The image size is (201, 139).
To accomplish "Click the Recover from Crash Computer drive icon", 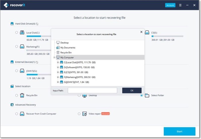I will click(x=22, y=114).
